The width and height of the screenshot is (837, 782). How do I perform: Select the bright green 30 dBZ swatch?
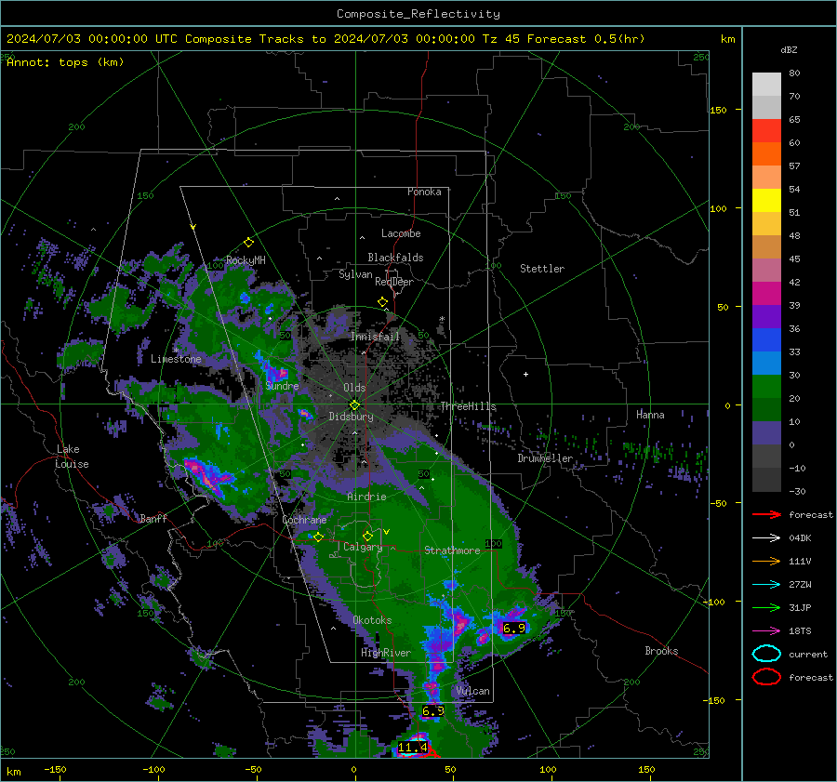[x=766, y=386]
